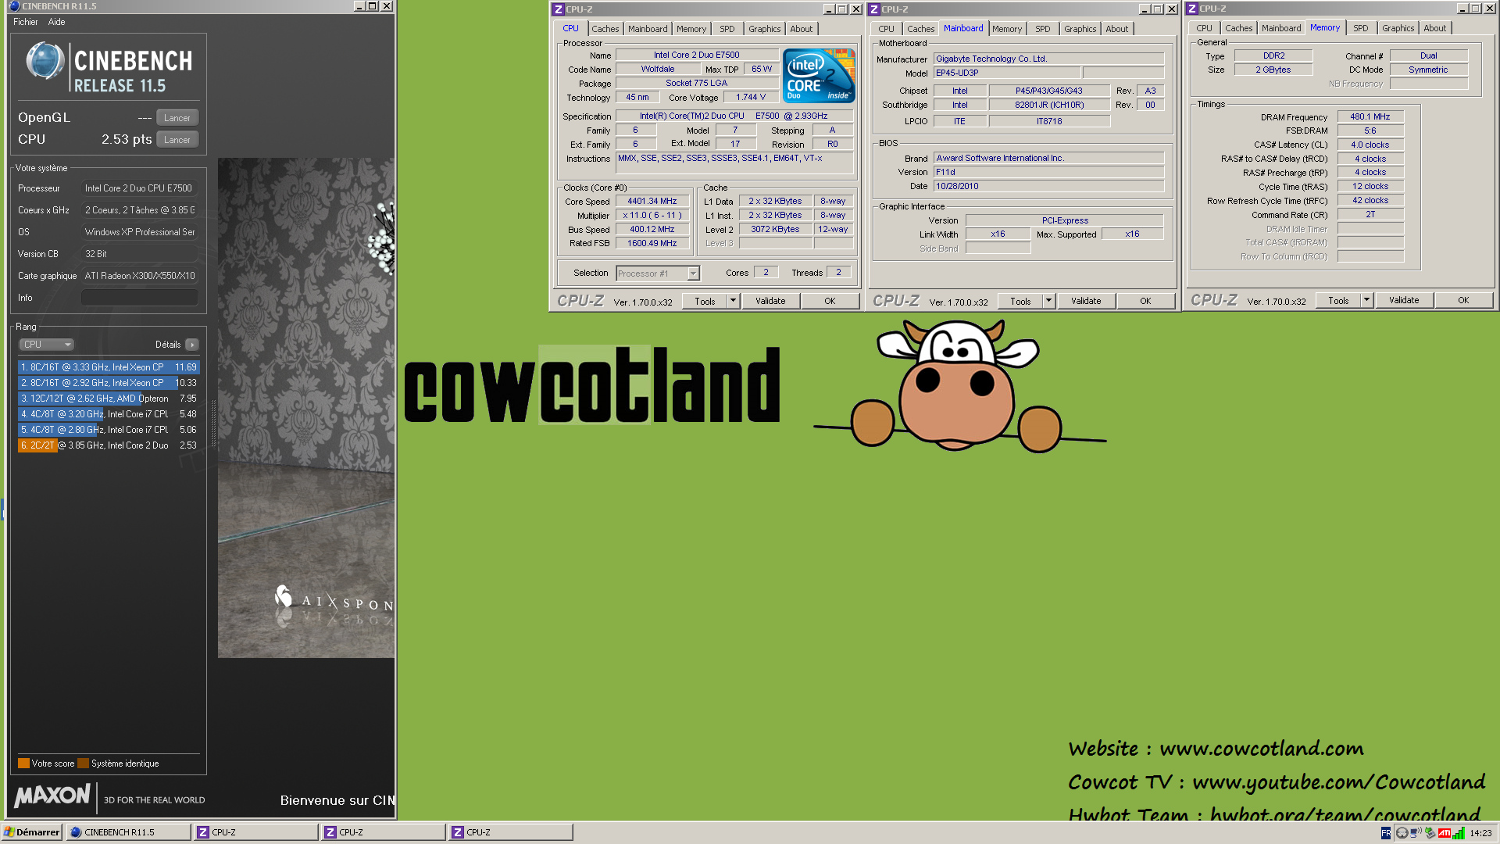1500x844 pixels.
Task: Click OK in first CPU-Z window
Action: (830, 302)
